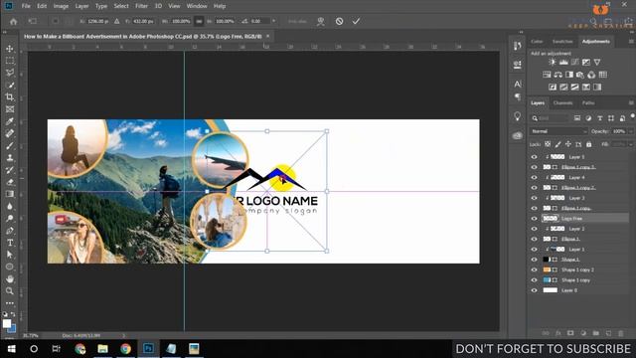Toggle maintain aspect ratio link
The height and width of the screenshot is (358, 636).
click(x=199, y=21)
